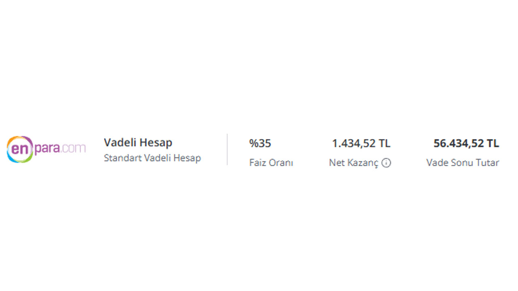518x291 pixels.
Task: Click the 56.434,52 TL maturity total
Action: pos(466,143)
